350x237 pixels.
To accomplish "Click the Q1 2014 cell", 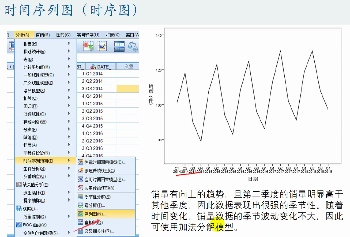I will pyautogui.click(x=101, y=74).
